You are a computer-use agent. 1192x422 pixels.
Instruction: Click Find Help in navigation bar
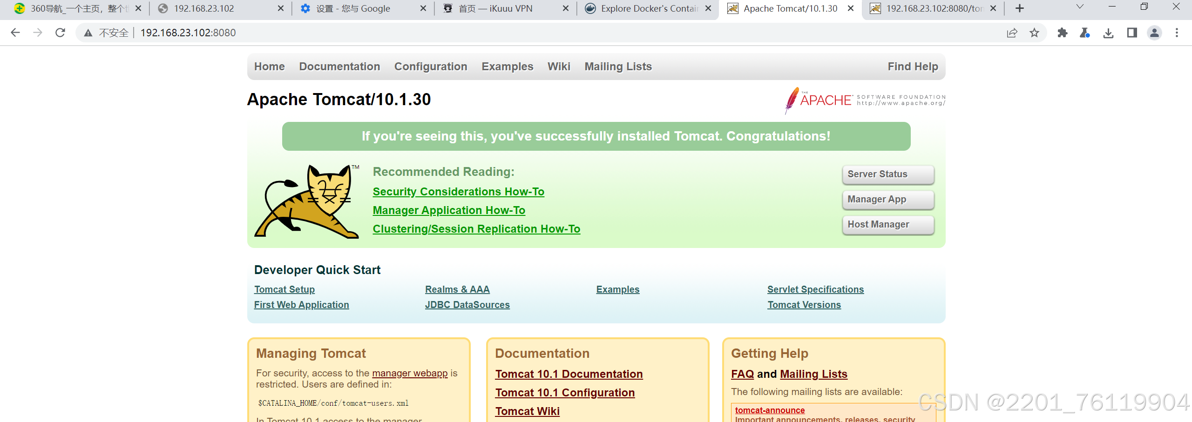[913, 67]
